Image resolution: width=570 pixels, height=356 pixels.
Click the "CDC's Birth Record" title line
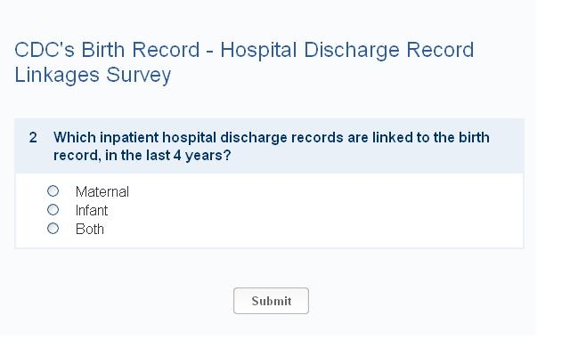pyautogui.click(x=244, y=50)
